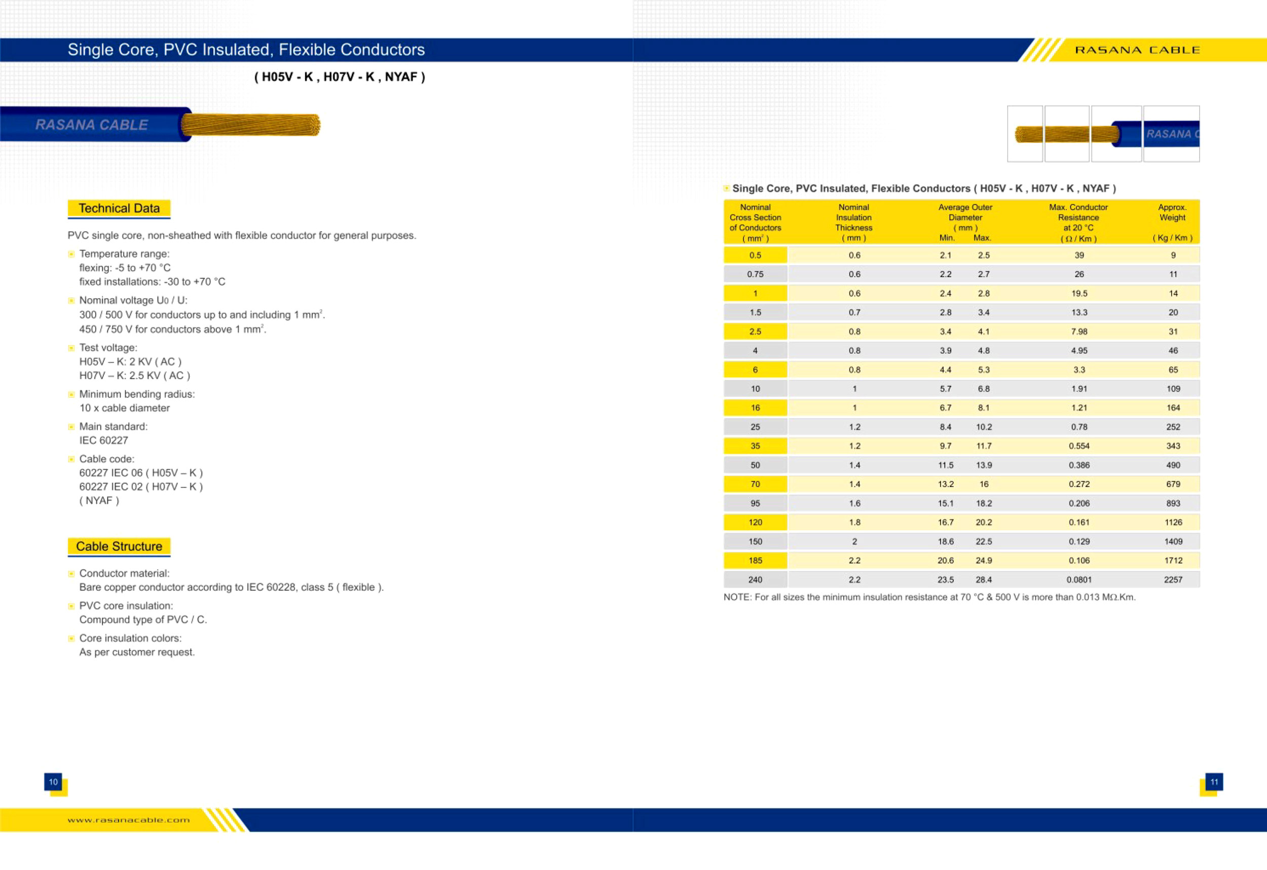Viewport: 1267px width, 870px height.
Task: Click the resistance value 0.554
Action: click(1079, 446)
